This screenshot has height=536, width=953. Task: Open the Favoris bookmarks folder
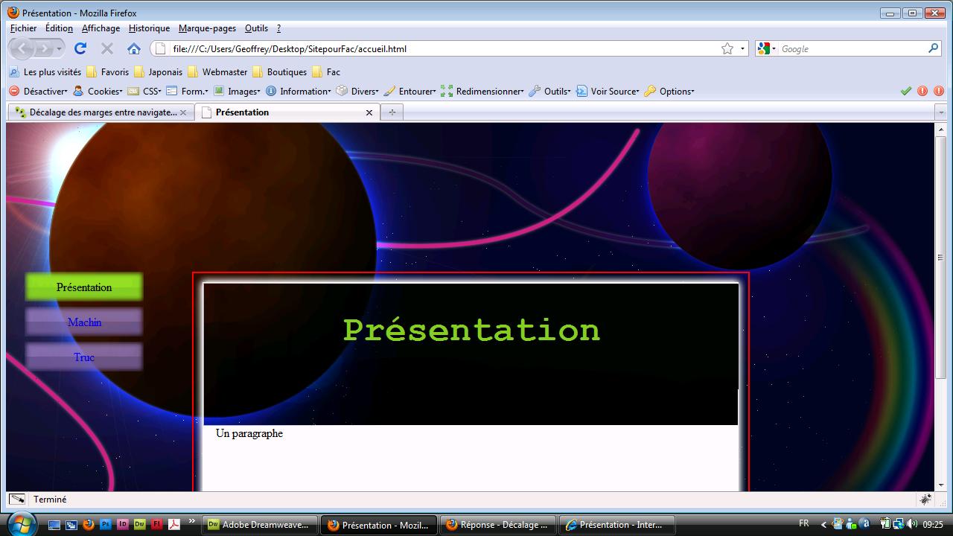108,72
